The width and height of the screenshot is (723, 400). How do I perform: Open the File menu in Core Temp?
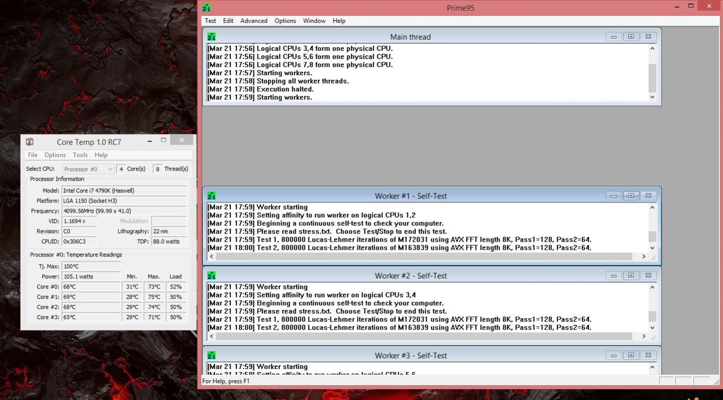33,155
